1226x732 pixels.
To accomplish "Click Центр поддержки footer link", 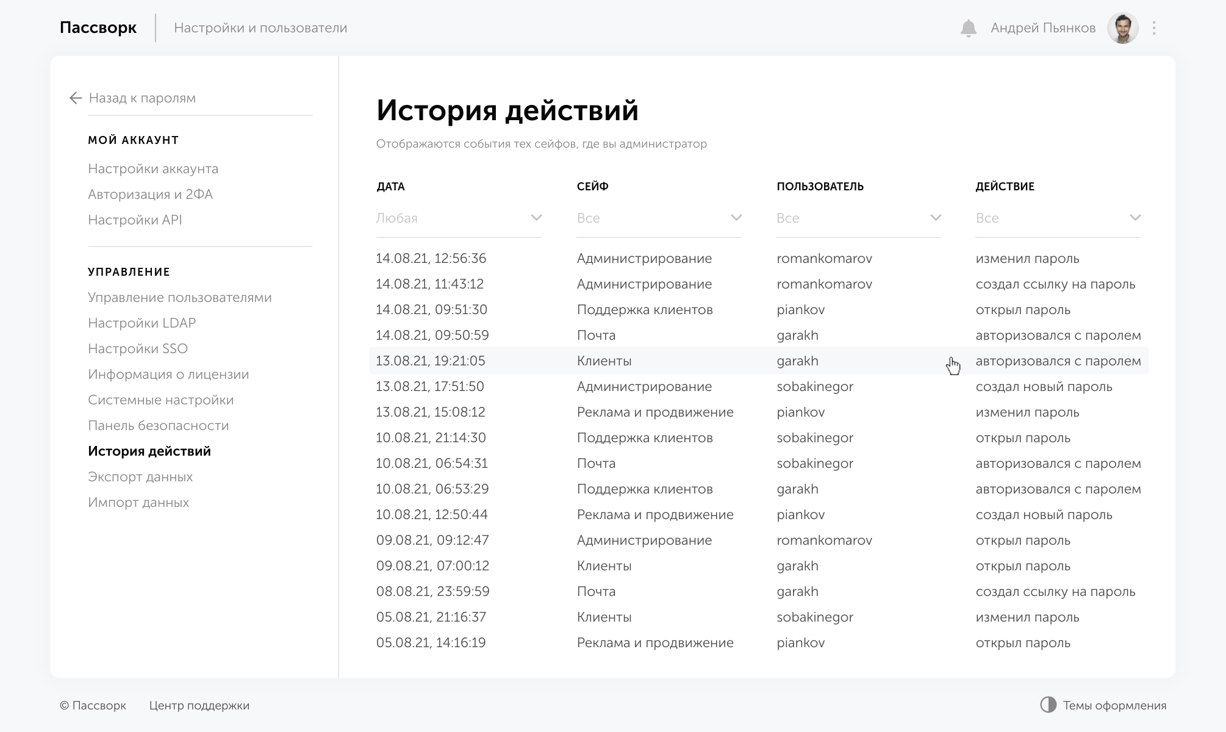I will [x=199, y=706].
